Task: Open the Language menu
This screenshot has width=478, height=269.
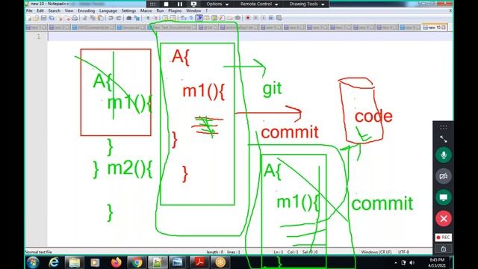Action: pos(108,10)
